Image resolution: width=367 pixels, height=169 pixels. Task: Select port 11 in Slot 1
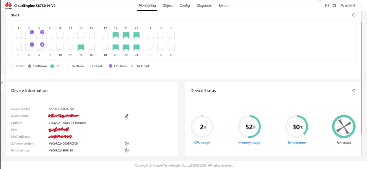click(70, 35)
